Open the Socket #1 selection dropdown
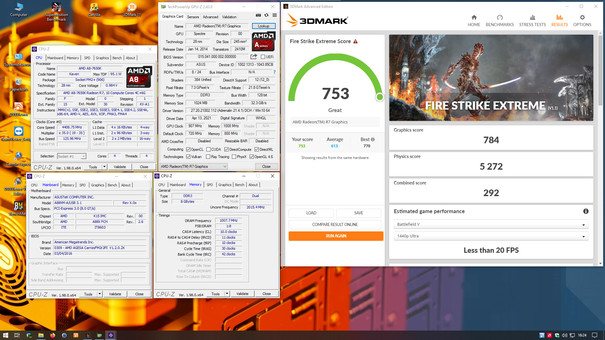Image resolution: width=605 pixels, height=340 pixels. point(72,156)
